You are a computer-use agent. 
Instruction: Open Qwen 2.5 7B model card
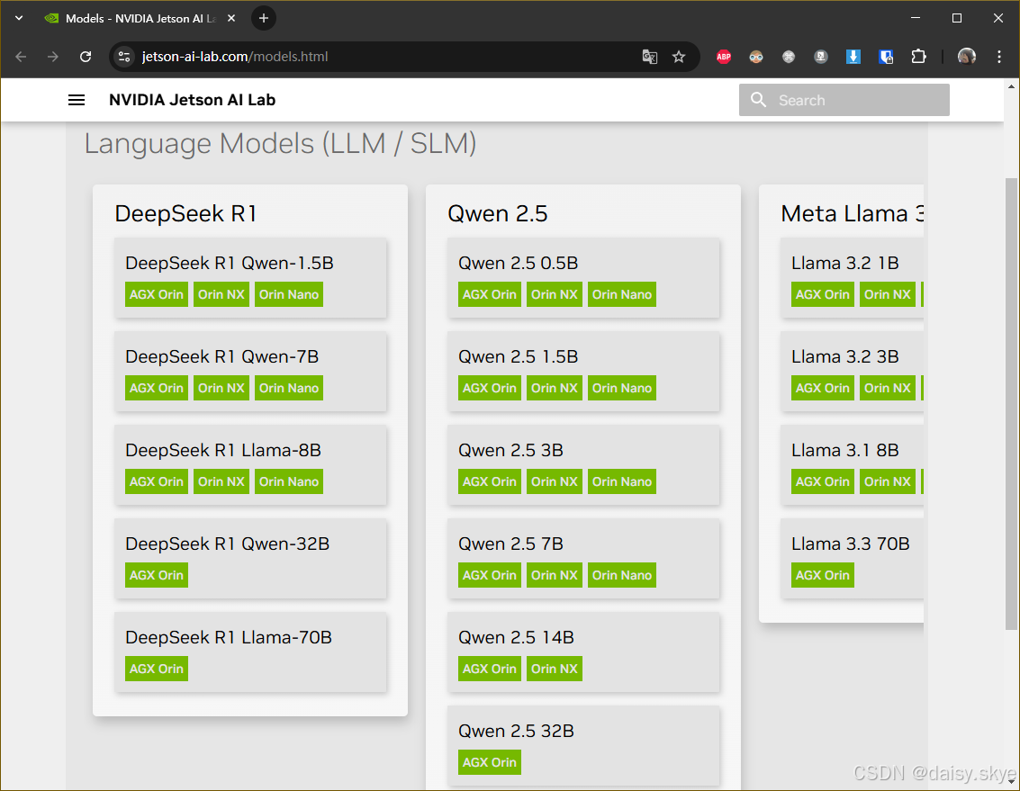tap(583, 559)
